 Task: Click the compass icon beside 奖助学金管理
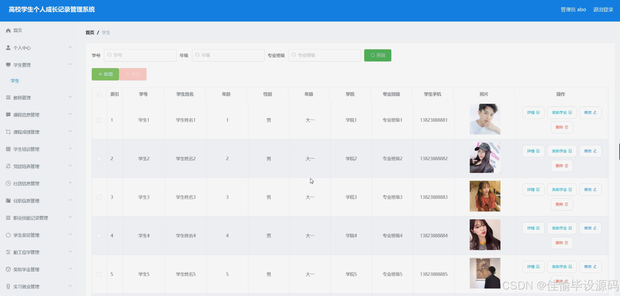[x=8, y=269]
